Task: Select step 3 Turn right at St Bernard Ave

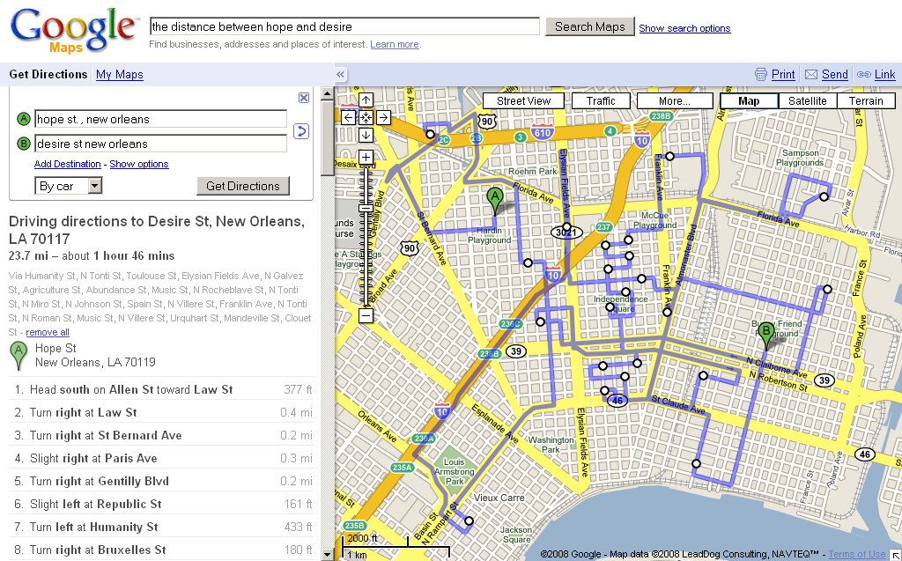Action: pyautogui.click(x=162, y=436)
